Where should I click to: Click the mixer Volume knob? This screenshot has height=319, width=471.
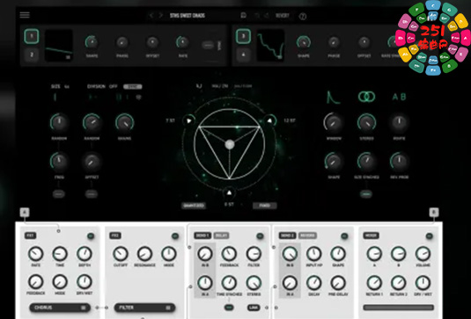423,254
